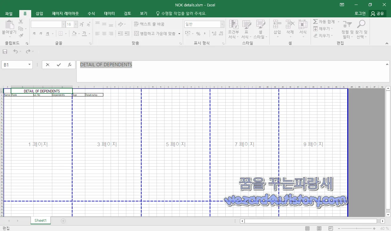
Task: Open the font size 16 dropdown
Action: 76,24
